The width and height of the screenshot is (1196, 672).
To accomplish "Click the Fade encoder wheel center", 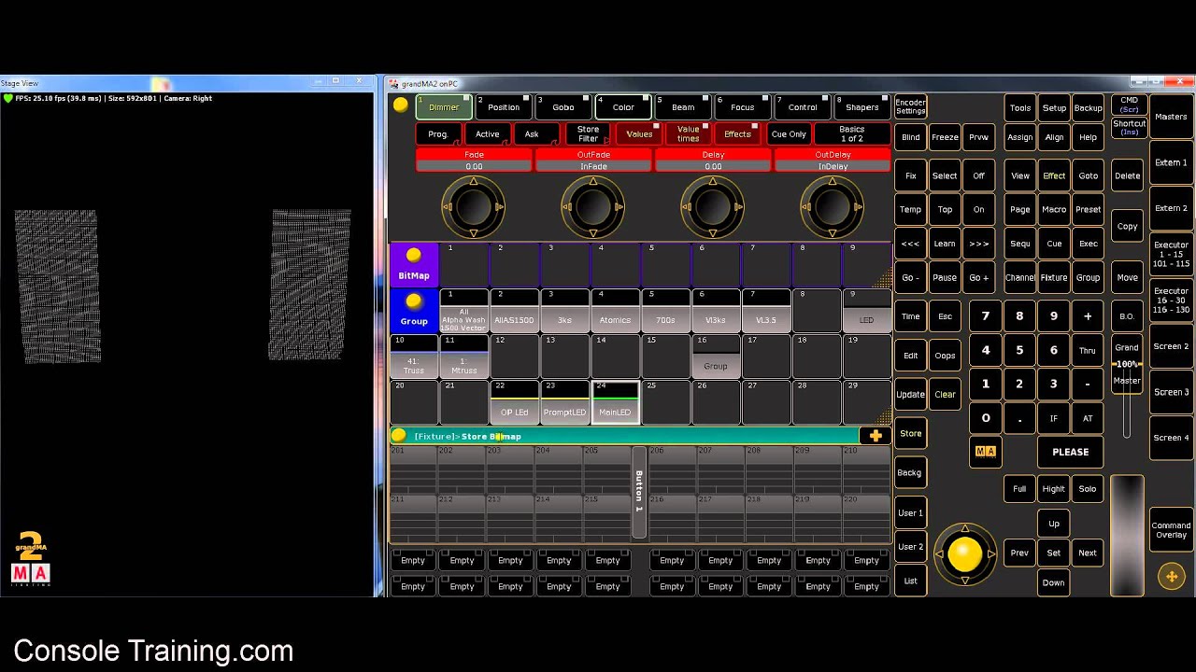I will tap(474, 206).
